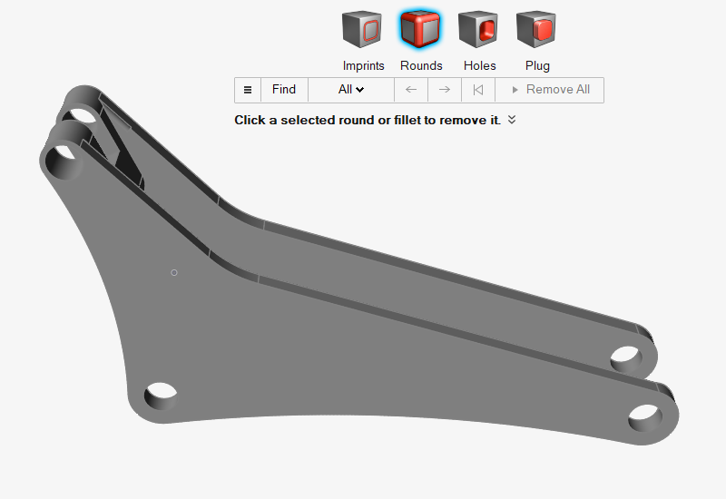This screenshot has width=726, height=499.
Task: Choose the Holes tool icon
Action: (x=478, y=30)
